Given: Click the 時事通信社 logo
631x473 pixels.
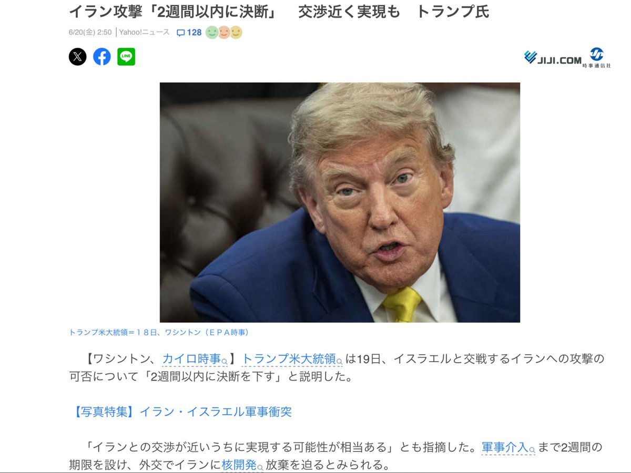Looking at the screenshot, I should click(x=597, y=57).
